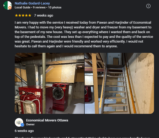Click the Economical Movers Ottawa owner name

[x=47, y=120]
